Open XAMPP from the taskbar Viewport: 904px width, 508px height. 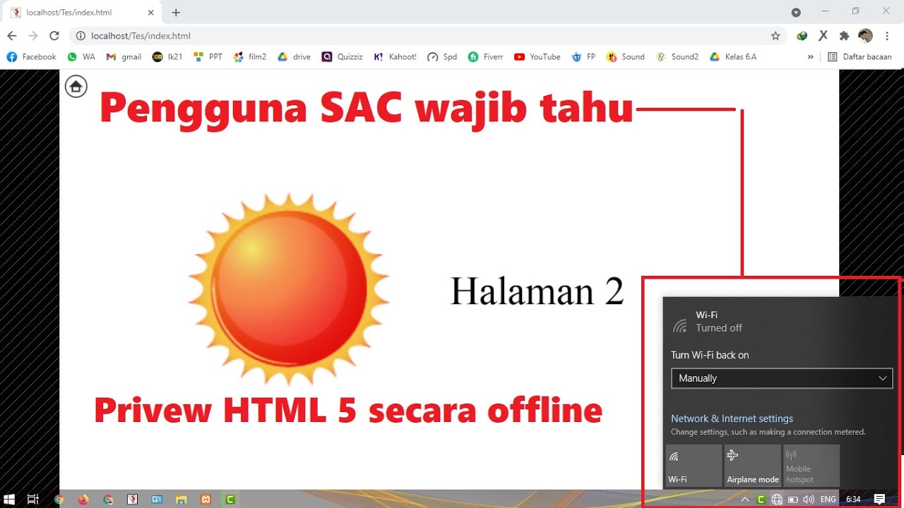tap(206, 500)
